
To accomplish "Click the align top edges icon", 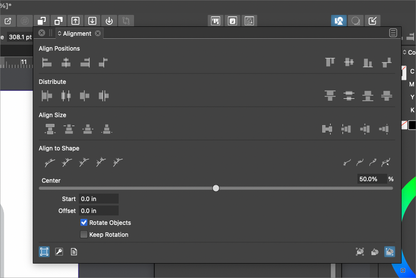I will point(330,63).
